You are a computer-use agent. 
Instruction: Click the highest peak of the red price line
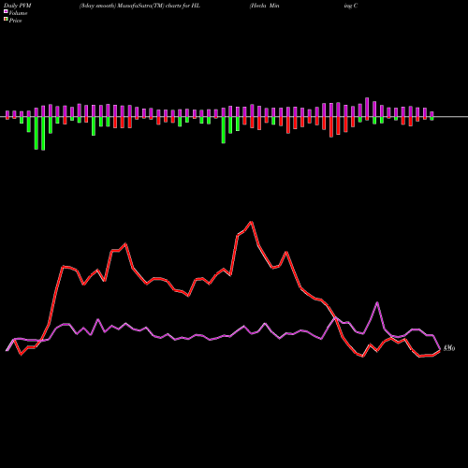(252, 222)
